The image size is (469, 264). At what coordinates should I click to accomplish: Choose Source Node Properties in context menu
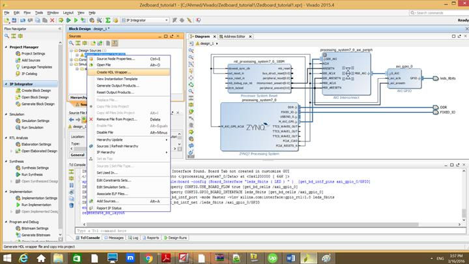tap(128, 59)
